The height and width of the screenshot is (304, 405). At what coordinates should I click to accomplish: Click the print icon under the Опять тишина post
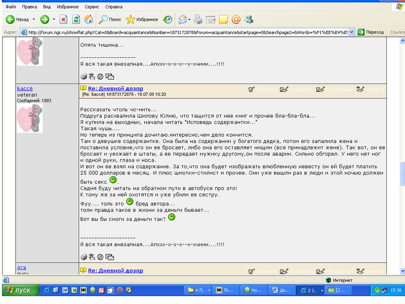coord(84,77)
